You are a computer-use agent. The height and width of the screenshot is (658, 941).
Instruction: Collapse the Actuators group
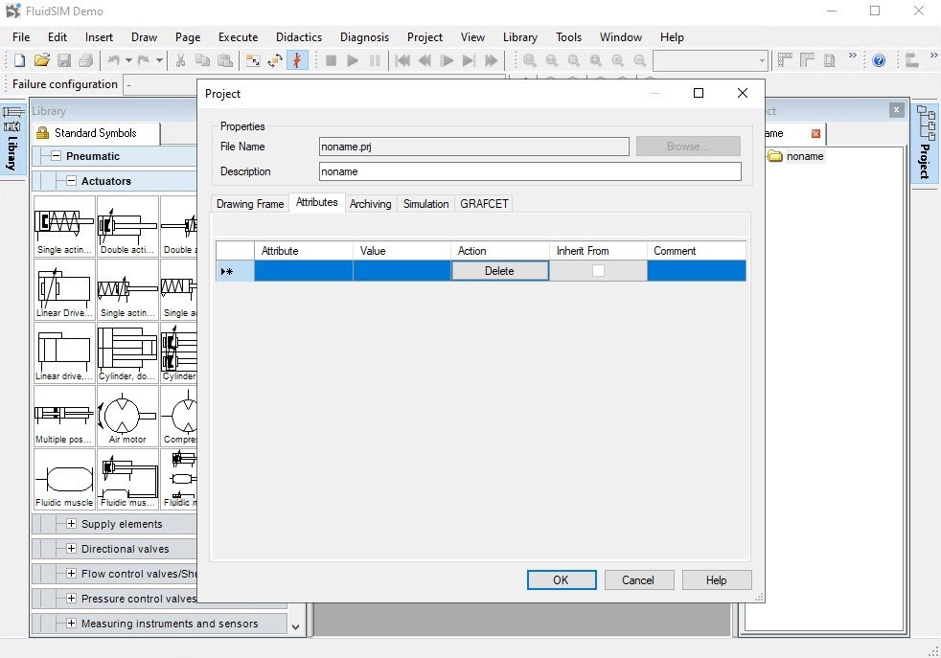coord(71,181)
